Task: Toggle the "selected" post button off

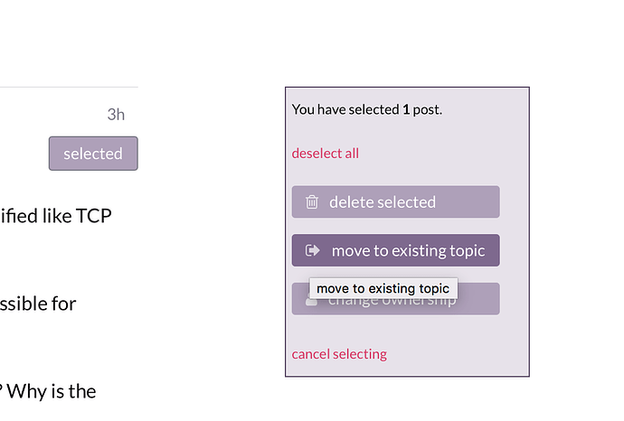Action: (93, 154)
